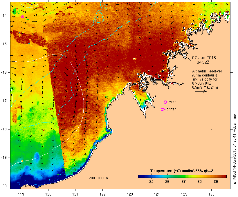
Task: Click the '0.5m/s (1kt 24h)' text
Action: (x=205, y=87)
